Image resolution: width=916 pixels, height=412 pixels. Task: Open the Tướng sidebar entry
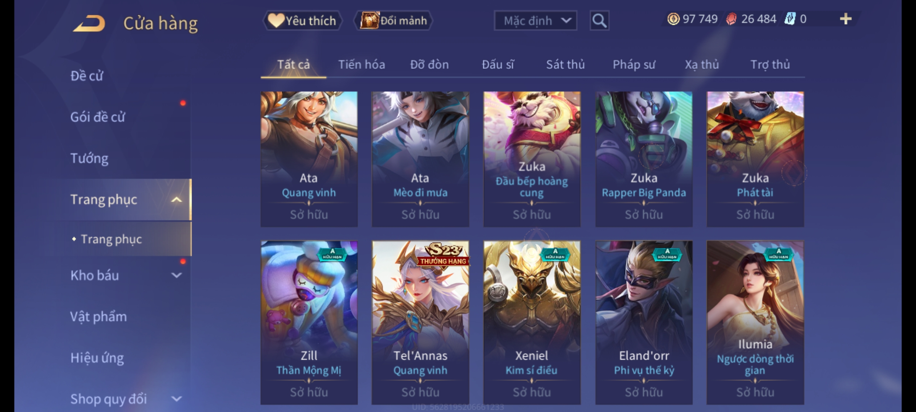pyautogui.click(x=89, y=158)
